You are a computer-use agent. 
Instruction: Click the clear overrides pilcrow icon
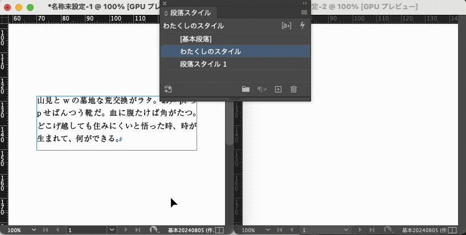point(261,89)
